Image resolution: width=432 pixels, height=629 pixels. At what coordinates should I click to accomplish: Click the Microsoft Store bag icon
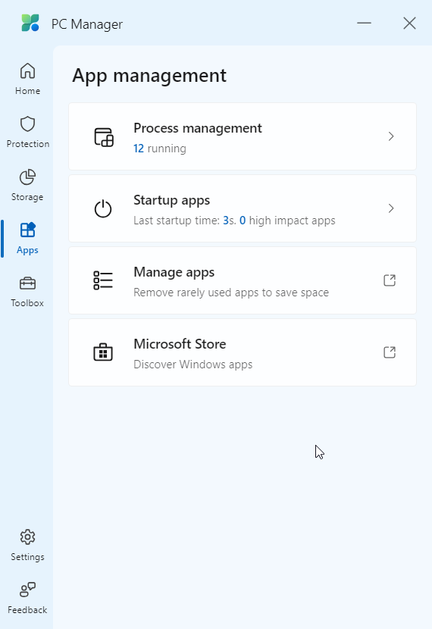click(x=103, y=352)
